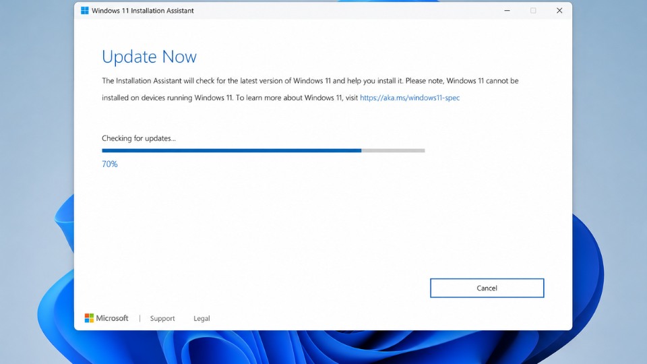The width and height of the screenshot is (647, 364).
Task: Click the Windows 11 Installation Assistant title
Action: click(x=142, y=11)
